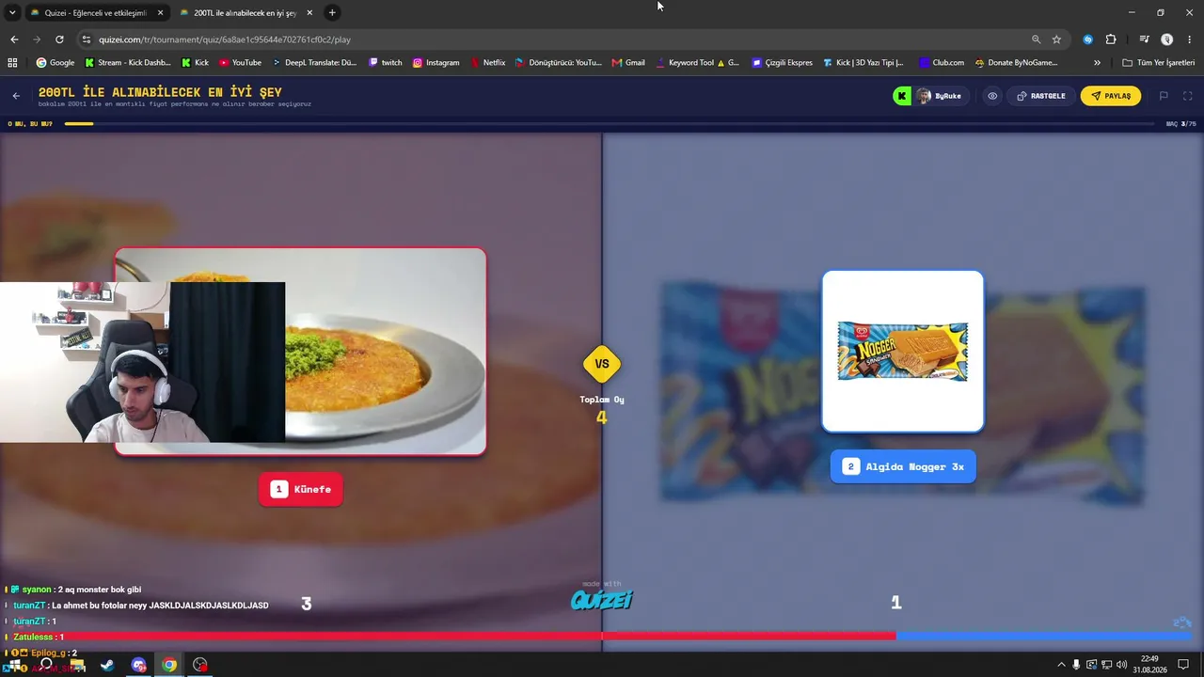Screen dimensions: 1204x677
Task: Open the Gmail bookmark
Action: tap(628, 63)
